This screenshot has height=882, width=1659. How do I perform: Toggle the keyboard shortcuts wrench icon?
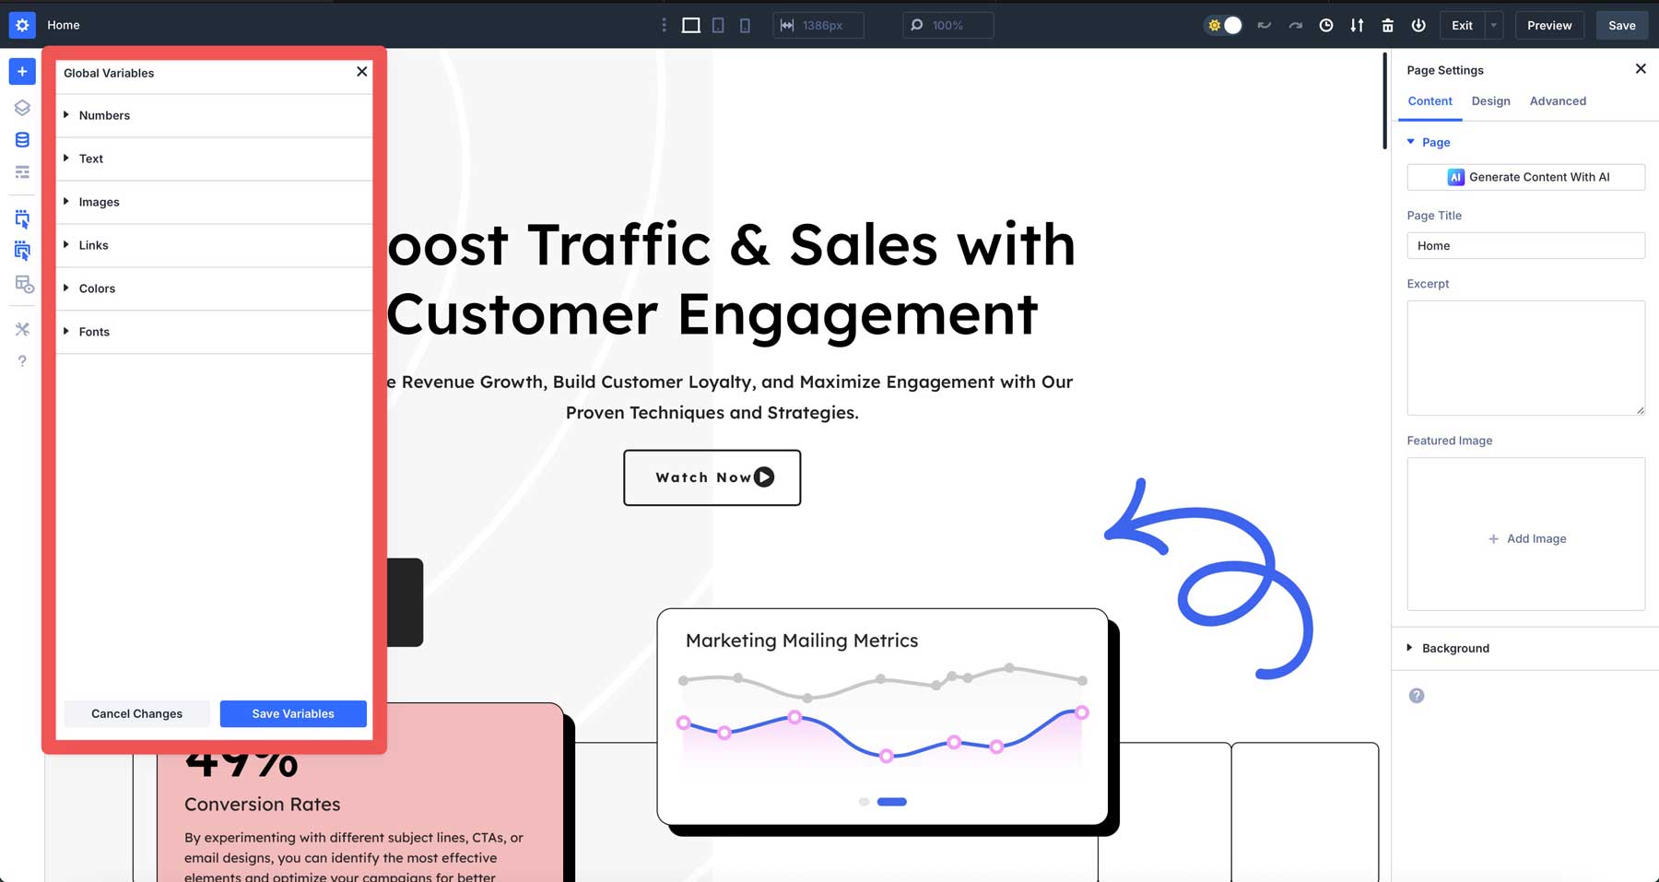point(22,329)
